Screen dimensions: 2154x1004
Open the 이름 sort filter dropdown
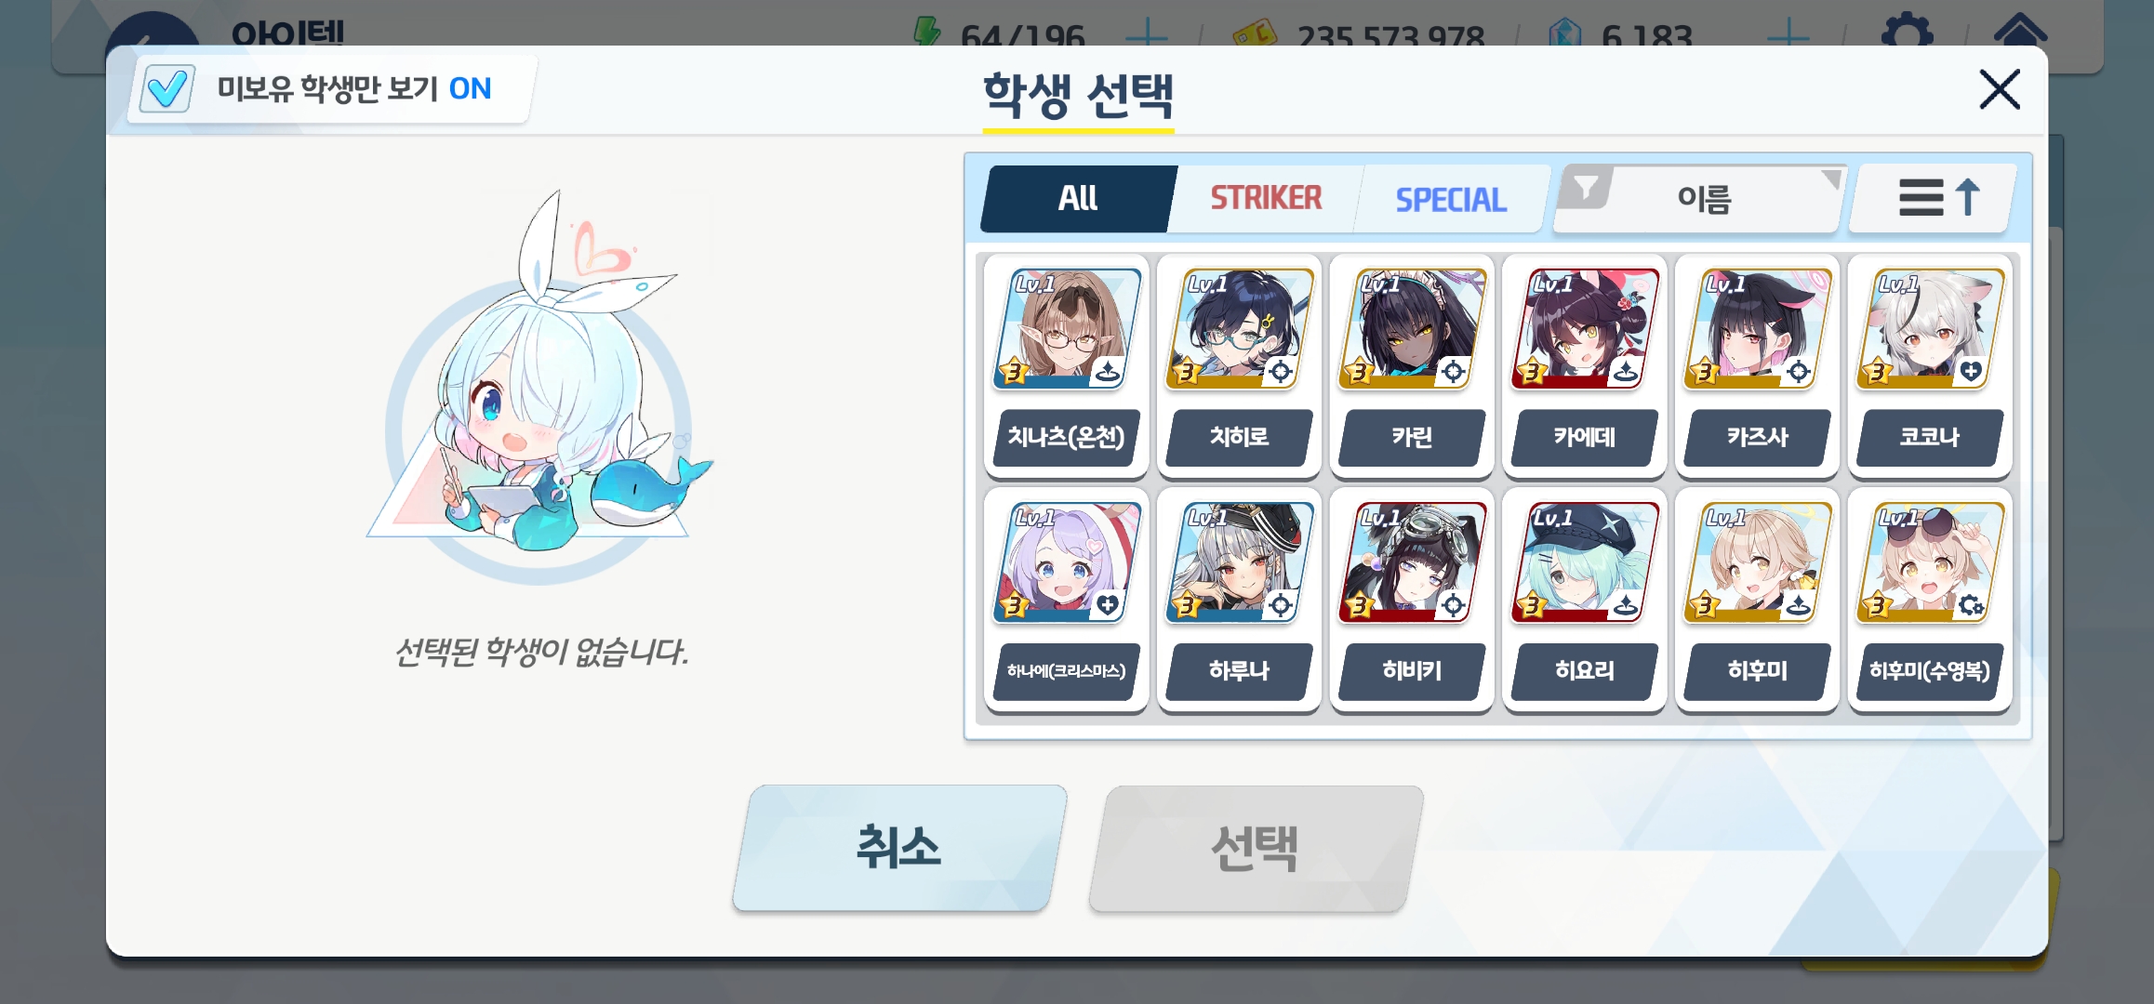1702,198
